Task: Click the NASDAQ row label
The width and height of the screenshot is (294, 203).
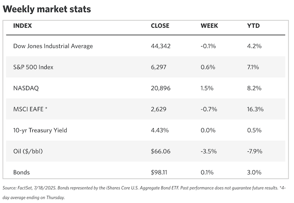Action: coord(26,88)
